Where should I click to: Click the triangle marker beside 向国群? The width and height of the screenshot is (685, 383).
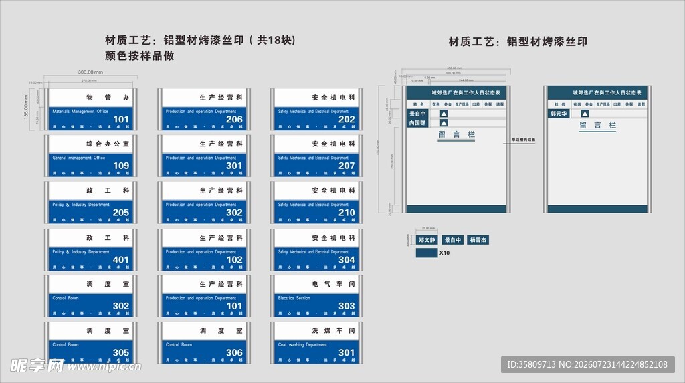tap(444, 123)
